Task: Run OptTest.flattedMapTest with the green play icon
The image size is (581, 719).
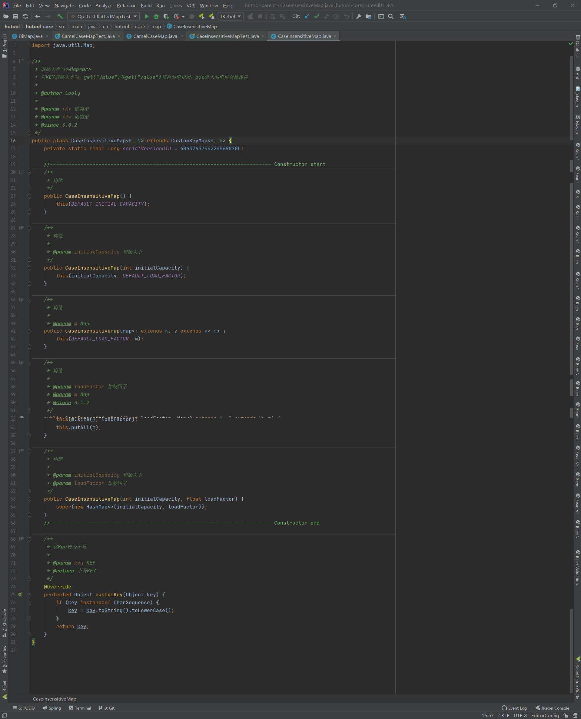Action: pos(147,16)
